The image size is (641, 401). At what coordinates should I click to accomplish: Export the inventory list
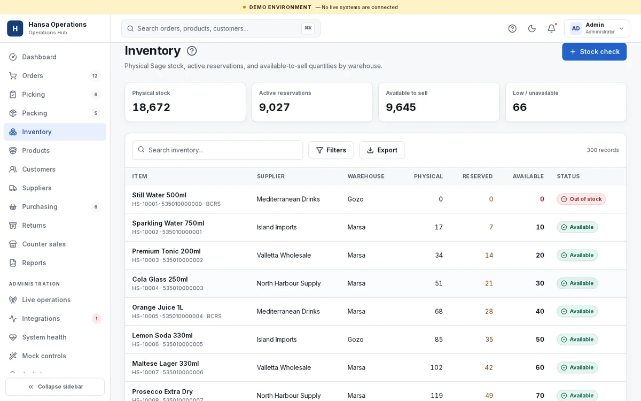coord(382,150)
